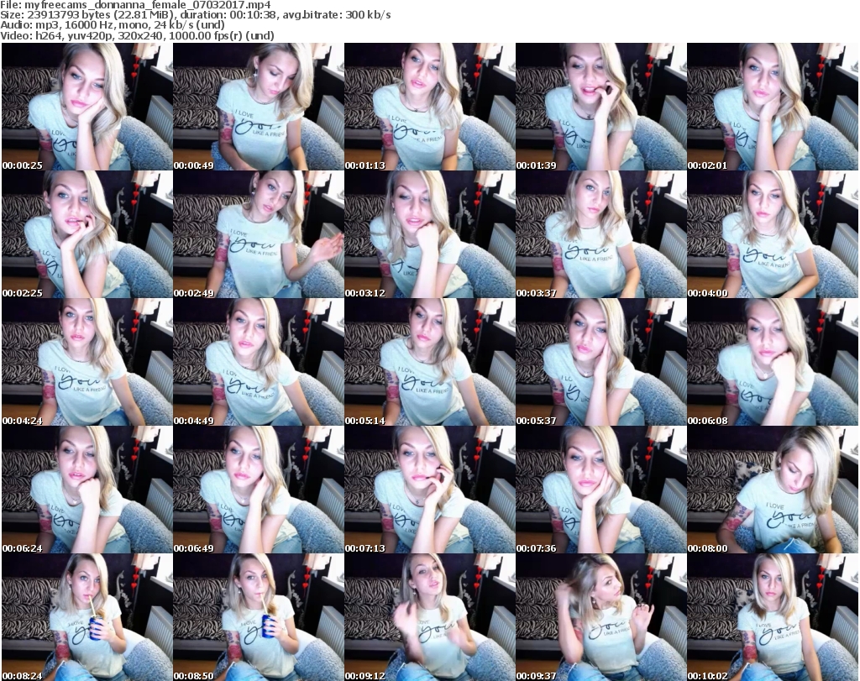Click the frame timestamped 00:09:37
Image resolution: width=860 pixels, height=681 pixels.
[x=601, y=617]
